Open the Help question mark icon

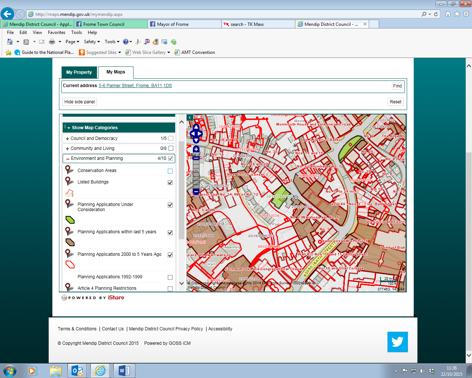125,42
